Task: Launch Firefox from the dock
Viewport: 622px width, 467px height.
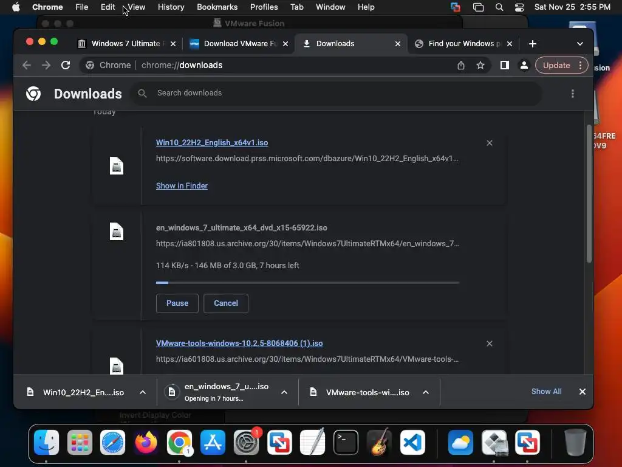Action: tap(146, 442)
